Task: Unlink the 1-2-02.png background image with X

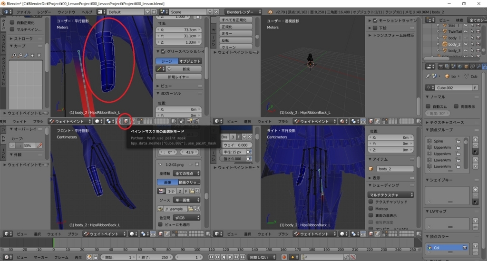Action: click(197, 164)
